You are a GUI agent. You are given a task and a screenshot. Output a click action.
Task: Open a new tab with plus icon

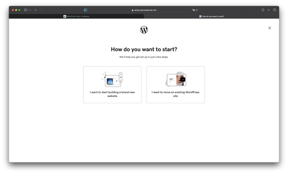click(268, 10)
